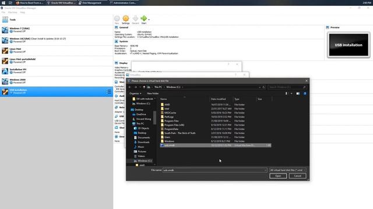The image size is (373, 209).
Task: Refresh the Windows (C:) folder listing
Action: [263, 87]
